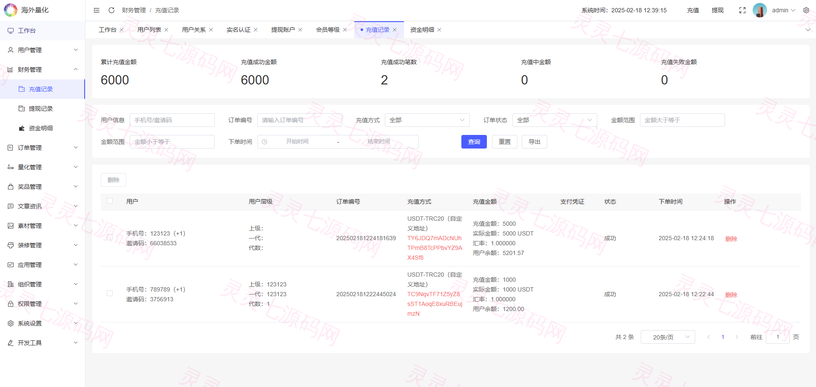This screenshot has height=387, width=816.
Task: Click the 海外量化 logo icon
Action: 11,10
